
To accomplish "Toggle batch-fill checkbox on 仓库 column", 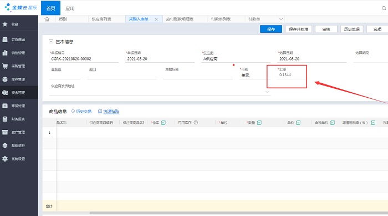I will point(164,123).
